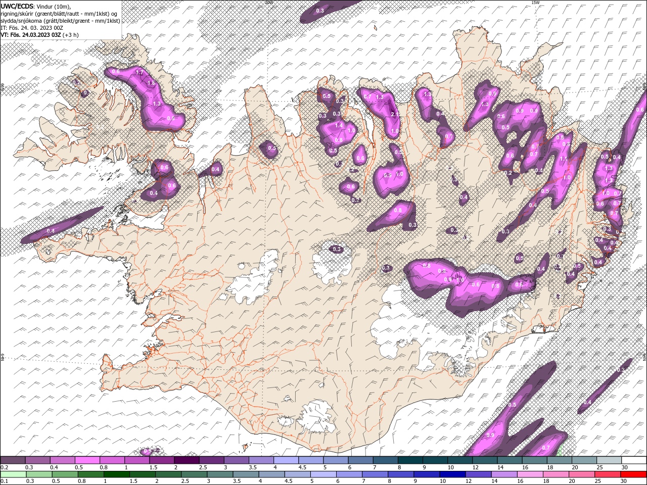The image size is (647, 485).
Task: Click the "UWC/ECDS" title text
Action: point(17,6)
